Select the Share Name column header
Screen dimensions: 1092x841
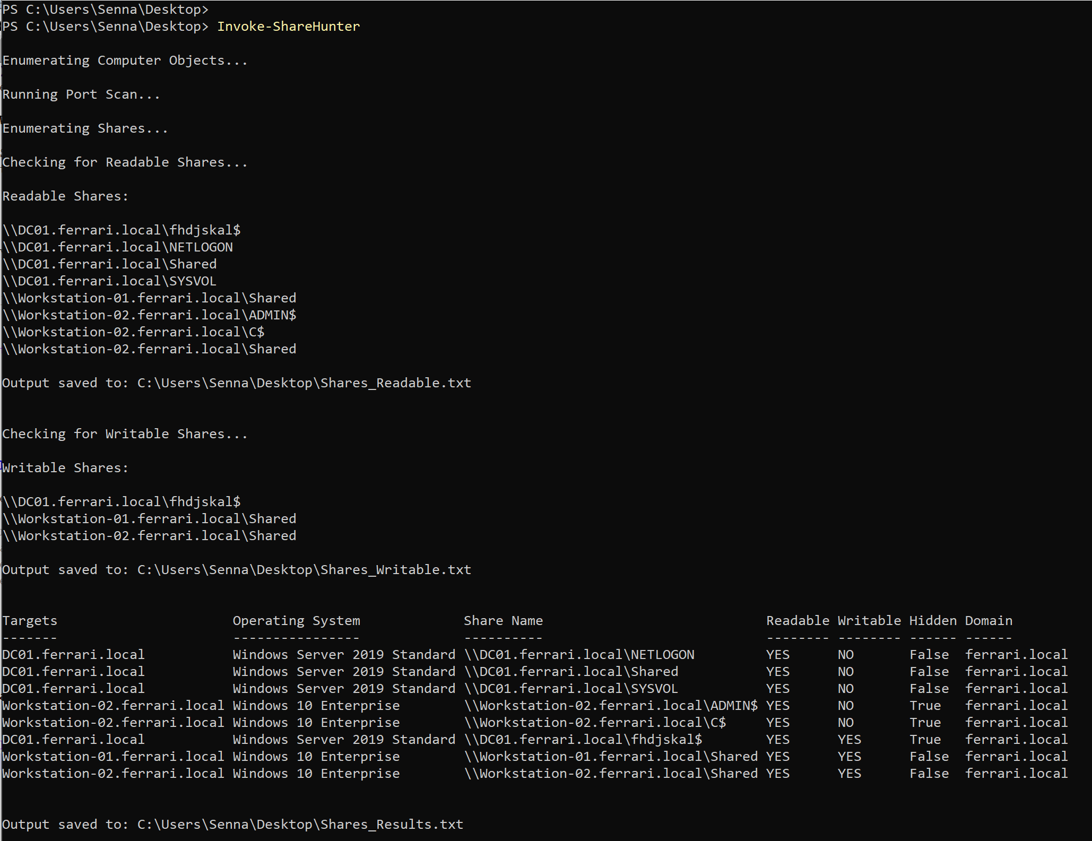503,620
